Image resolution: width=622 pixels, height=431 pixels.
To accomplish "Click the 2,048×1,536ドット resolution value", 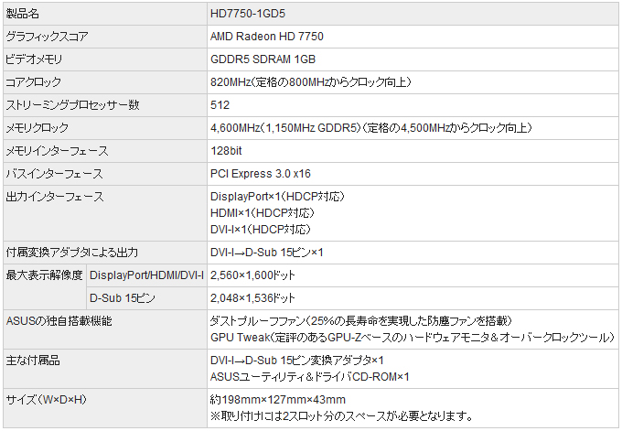I will (253, 297).
